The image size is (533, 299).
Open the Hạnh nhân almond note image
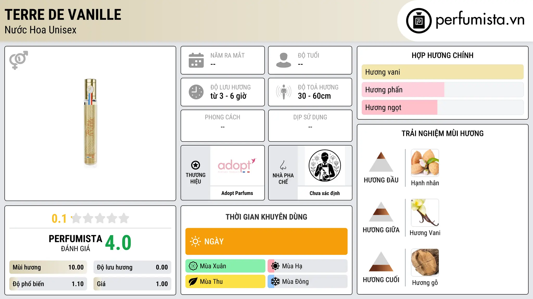coord(425,163)
